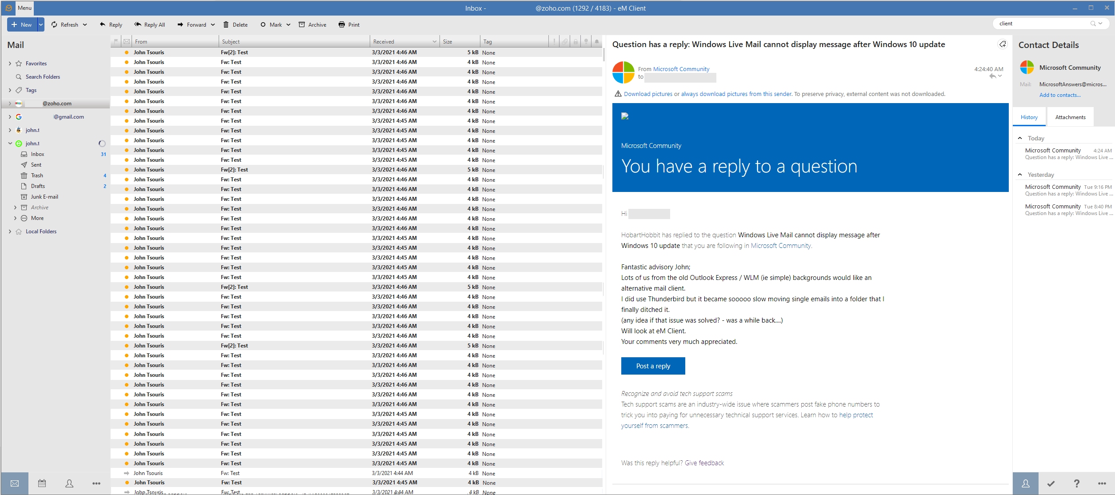The width and height of the screenshot is (1115, 495).
Task: Open the Calendar view icon in bottom bar
Action: [42, 483]
